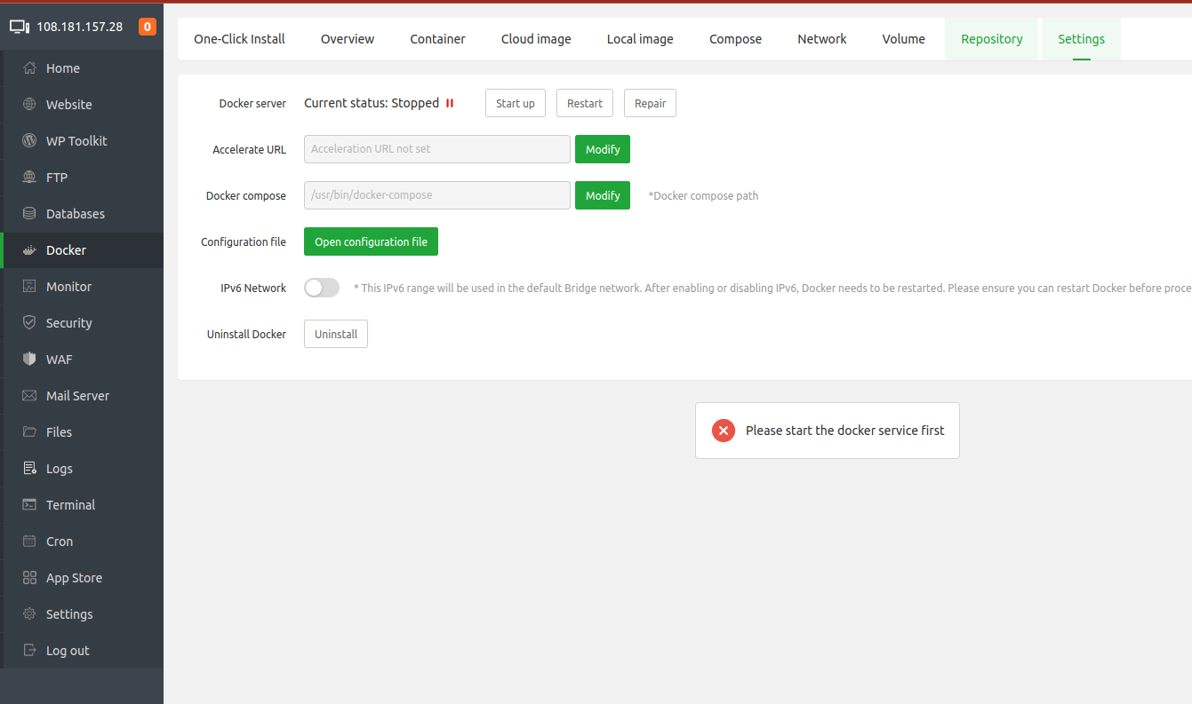Click the Files folder icon

pos(29,432)
